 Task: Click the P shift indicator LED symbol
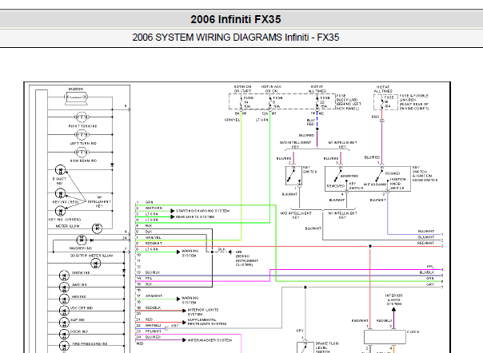click(61, 170)
